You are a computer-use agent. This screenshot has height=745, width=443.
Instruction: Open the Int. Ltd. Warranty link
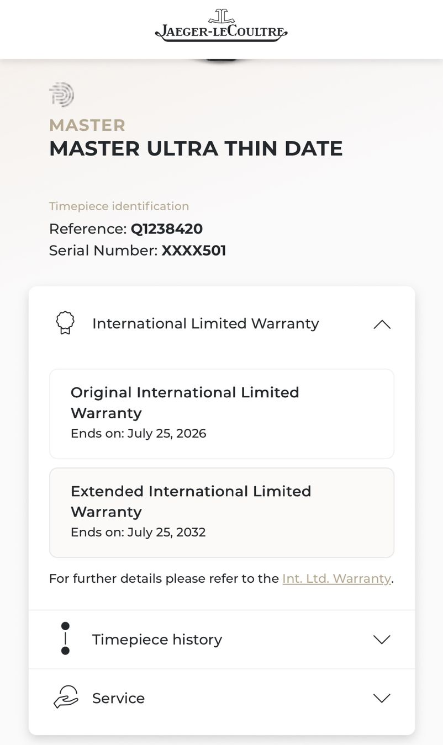tap(336, 578)
